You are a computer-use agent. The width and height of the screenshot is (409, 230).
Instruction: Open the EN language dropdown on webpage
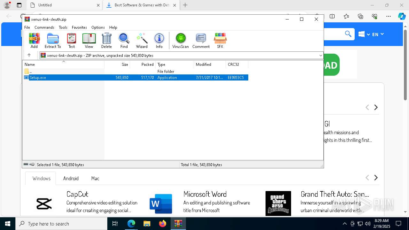[x=378, y=34]
